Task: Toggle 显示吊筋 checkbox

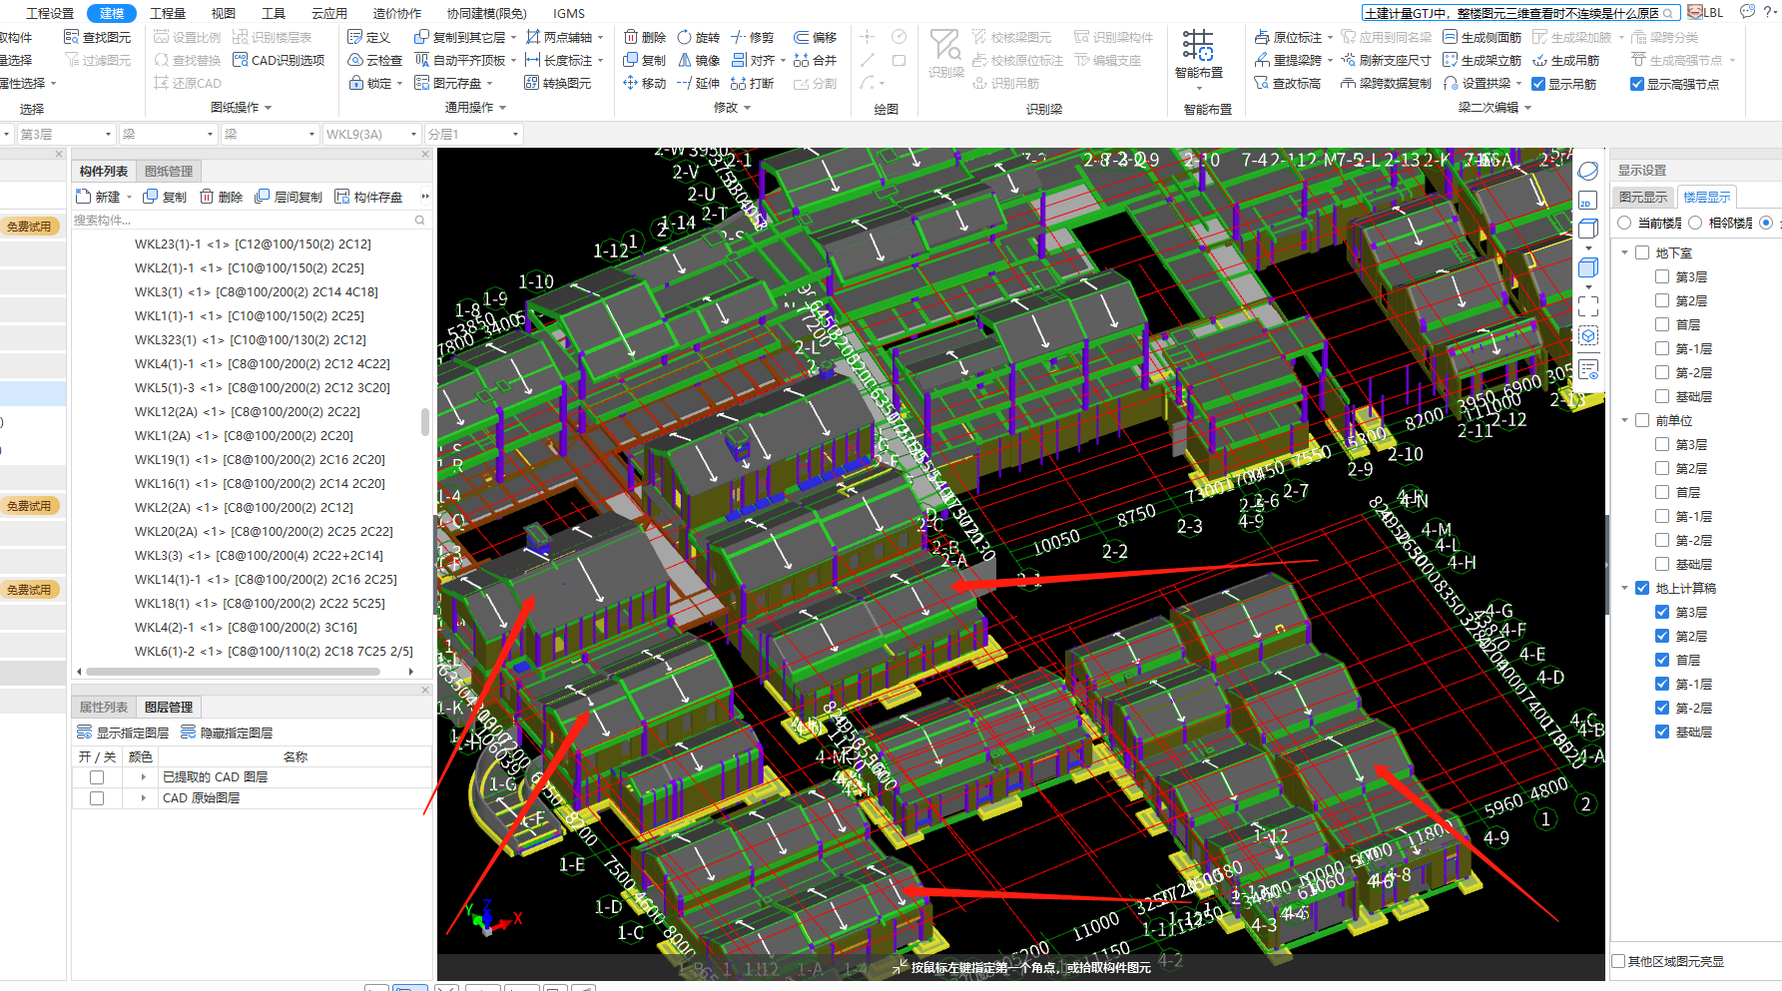Action: (1538, 85)
